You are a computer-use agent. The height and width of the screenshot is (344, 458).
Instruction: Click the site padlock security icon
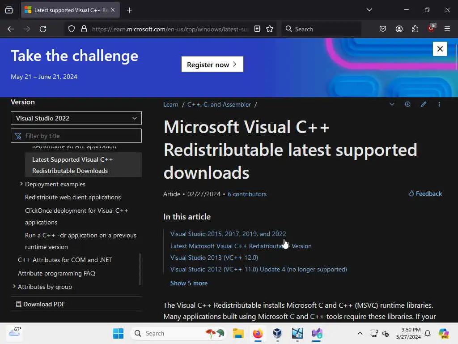click(84, 29)
